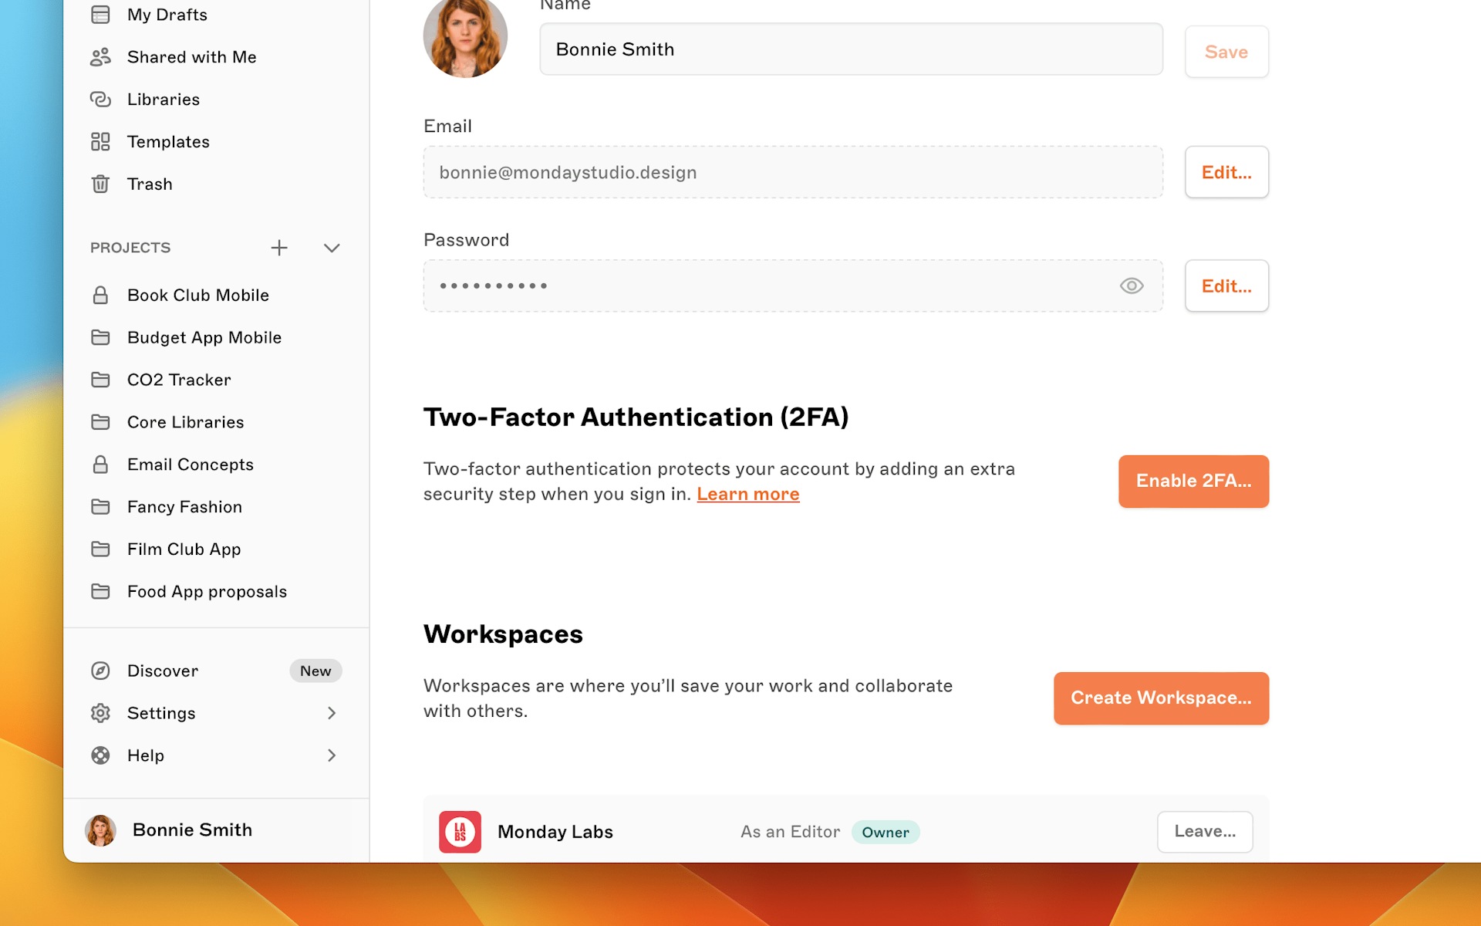The image size is (1481, 926).
Task: Enable 2FA for the account
Action: pyautogui.click(x=1193, y=481)
